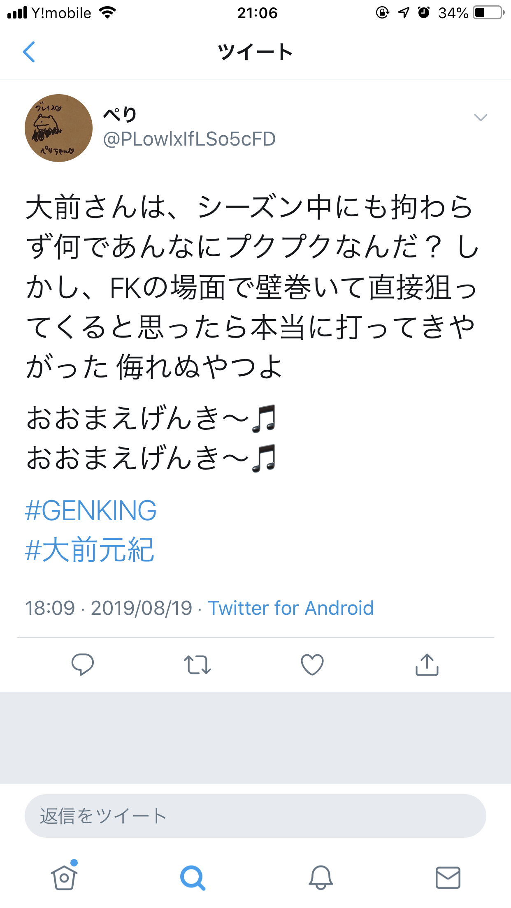The height and width of the screenshot is (908, 511).
Task: Tap the ぺり display name
Action: 120,115
